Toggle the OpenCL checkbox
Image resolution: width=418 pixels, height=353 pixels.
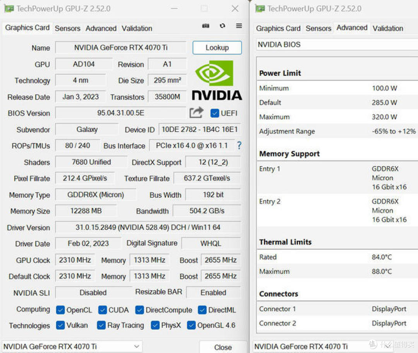60,310
